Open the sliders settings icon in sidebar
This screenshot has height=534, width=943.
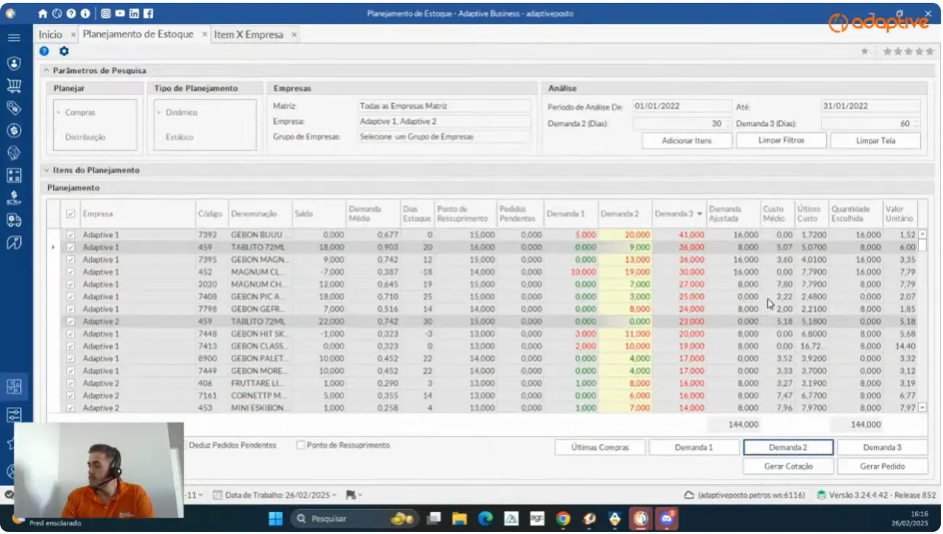[14, 415]
